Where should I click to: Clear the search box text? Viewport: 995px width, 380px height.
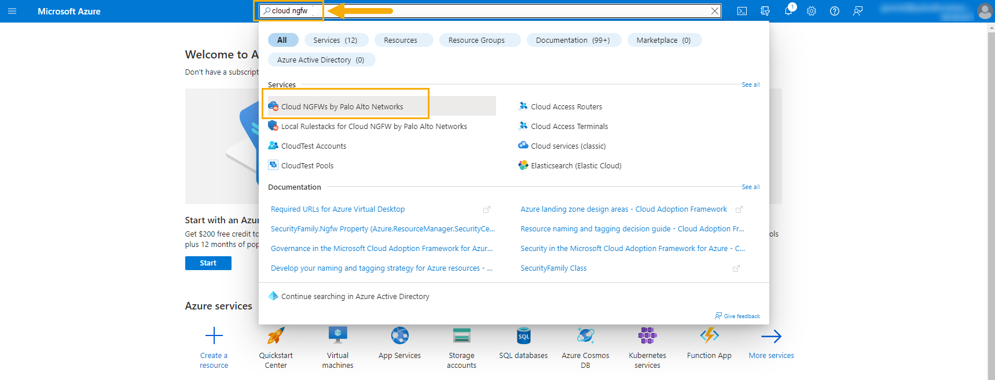(715, 11)
